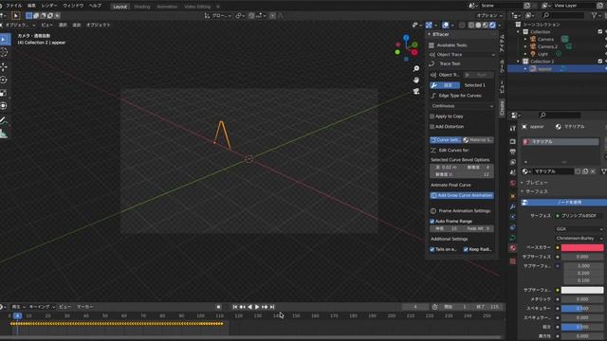Unlink the material with the X icon
607x341 pixels.
coord(593,171)
